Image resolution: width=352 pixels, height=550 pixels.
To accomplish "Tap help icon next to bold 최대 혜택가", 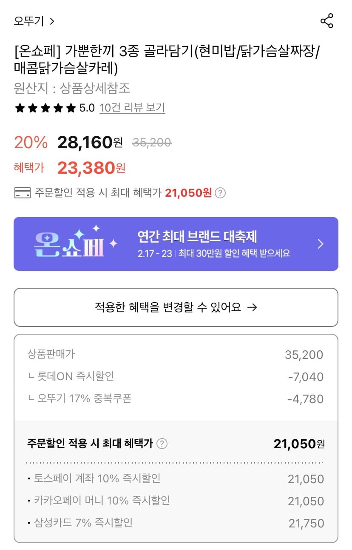I will (162, 444).
